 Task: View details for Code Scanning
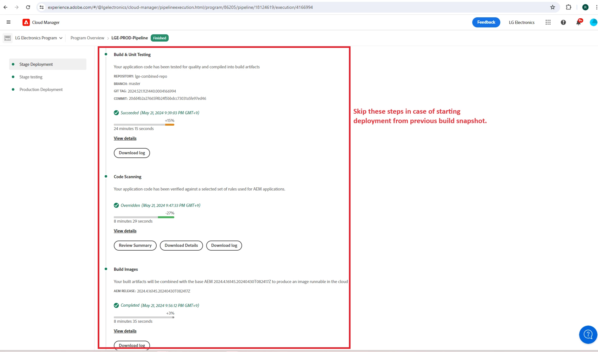pos(125,231)
